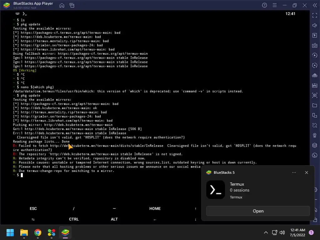Screen dimensions: 320x240
Task: Open the set location icon
Action: 315,135
